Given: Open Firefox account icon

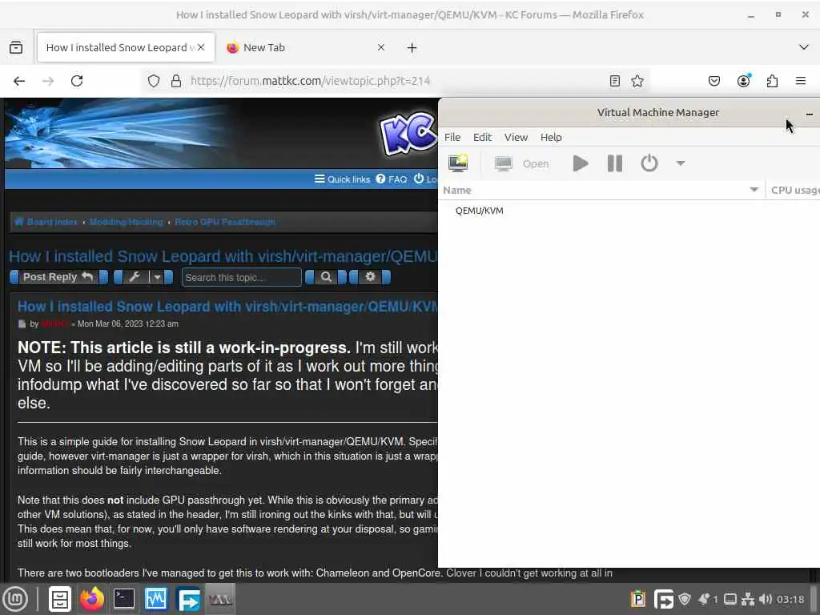Looking at the screenshot, I should pos(743,81).
